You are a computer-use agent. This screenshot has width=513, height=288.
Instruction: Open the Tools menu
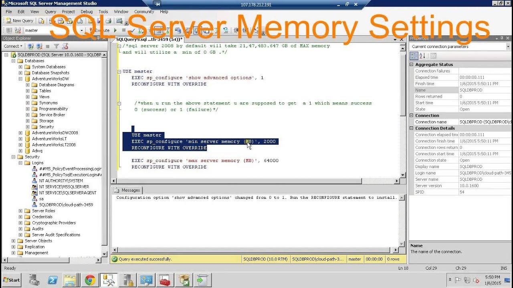pos(103,12)
